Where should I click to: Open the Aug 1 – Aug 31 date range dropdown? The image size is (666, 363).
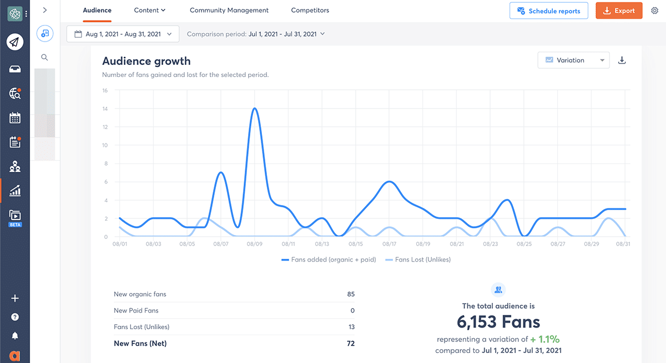coord(123,34)
